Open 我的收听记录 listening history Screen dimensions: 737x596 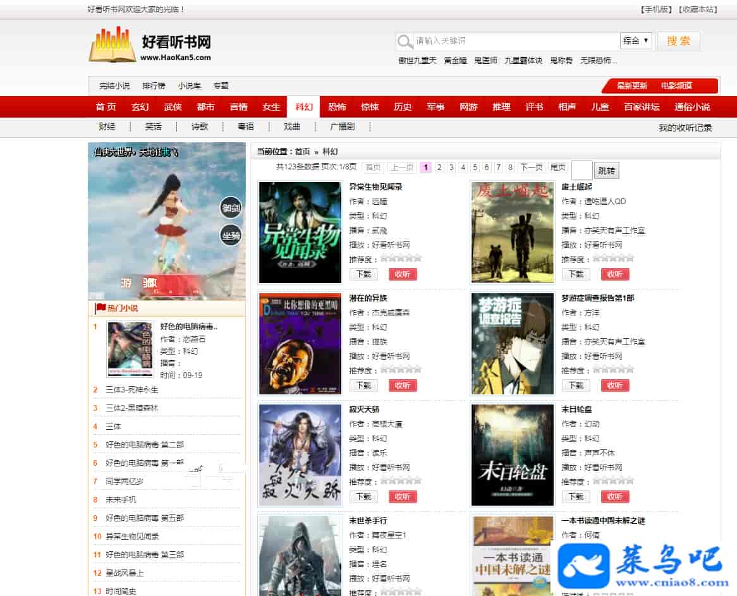point(685,128)
